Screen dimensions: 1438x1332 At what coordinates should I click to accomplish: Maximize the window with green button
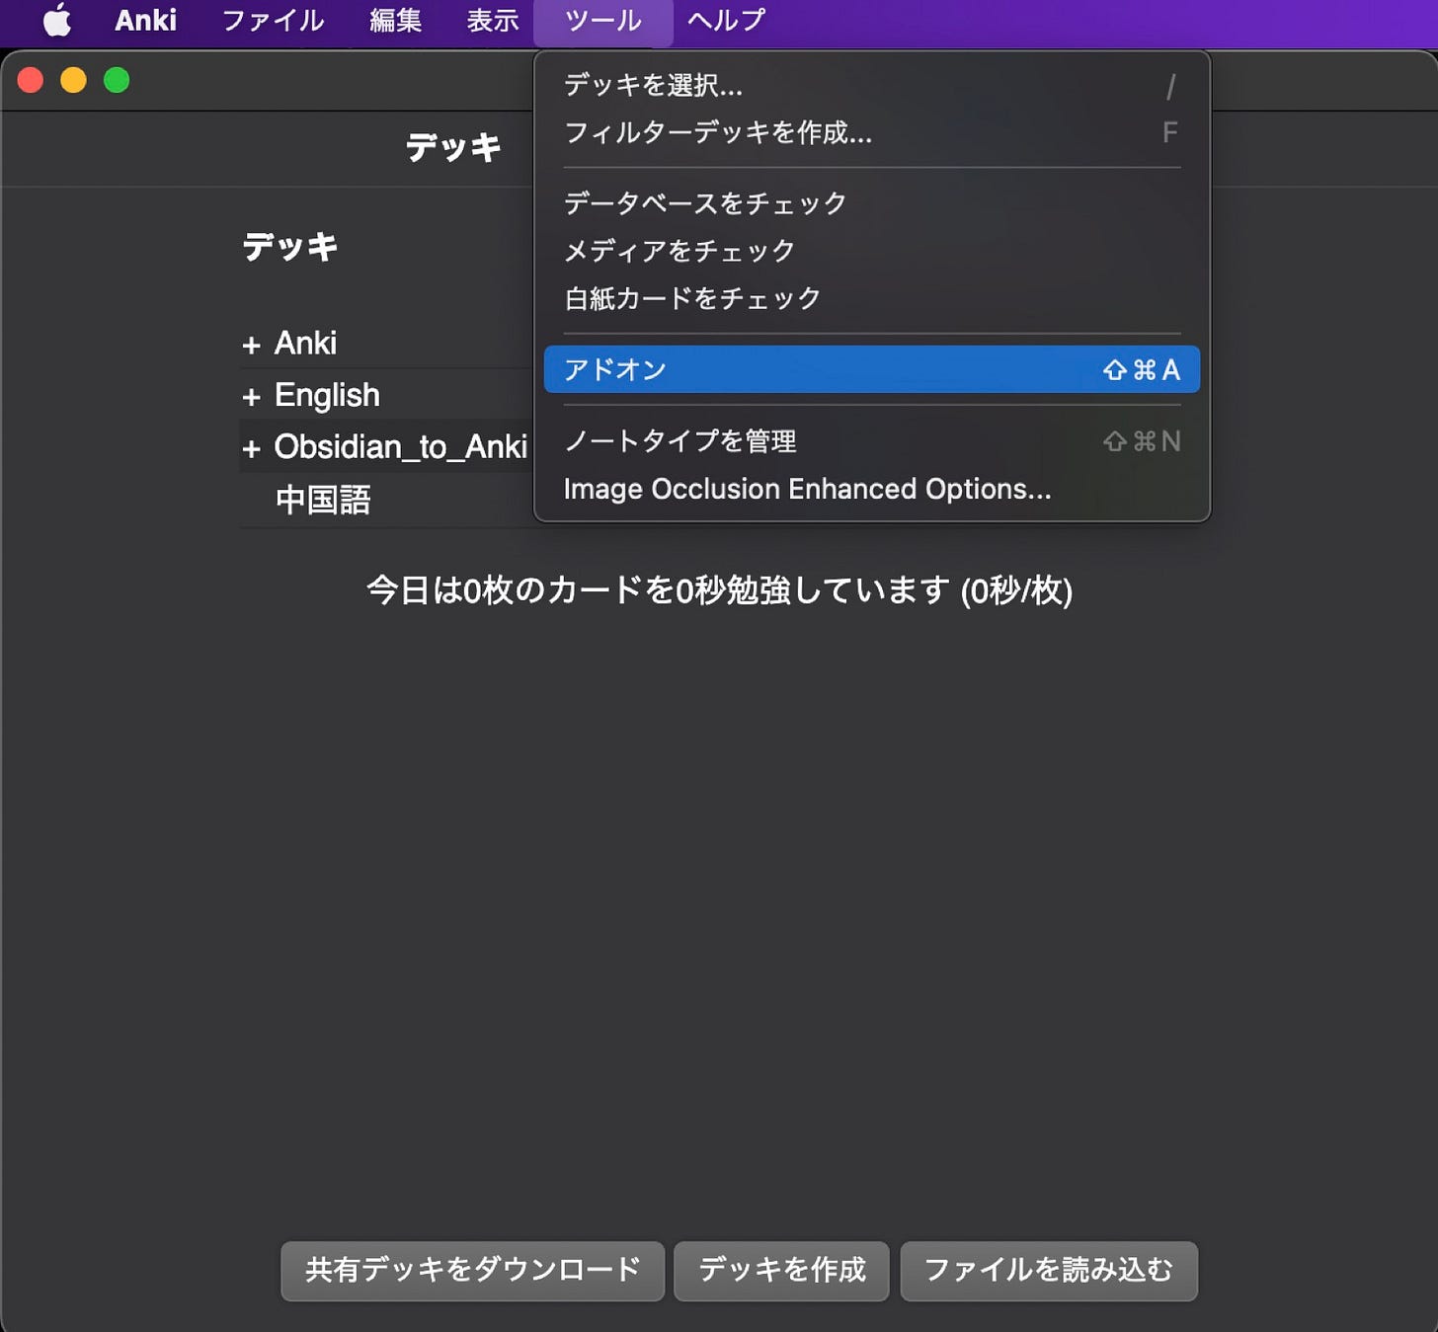[x=117, y=80]
